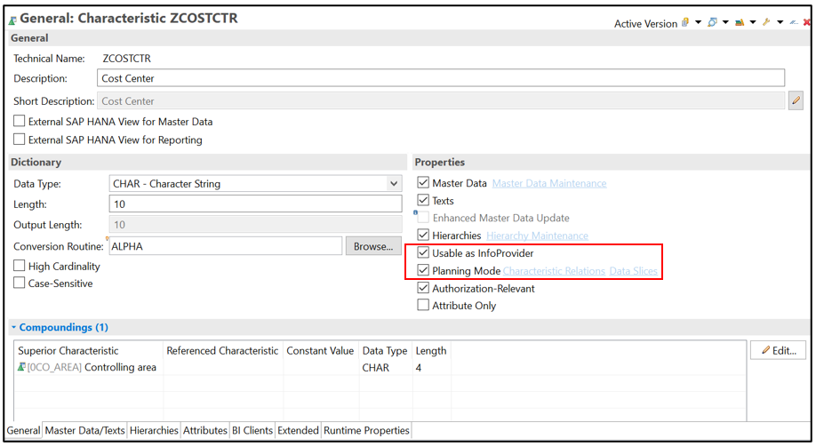This screenshot has width=816, height=447.
Task: Click the InfoObject icon before General title
Action: tap(12, 20)
